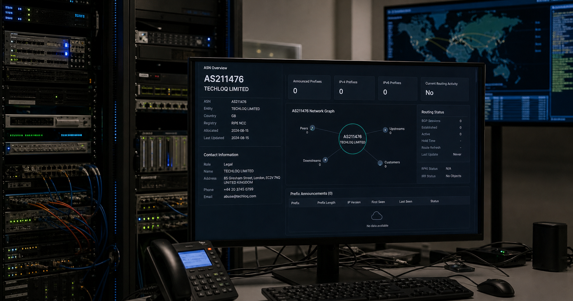Click the AS211476 Network Graph title
Image resolution: width=573 pixels, height=301 pixels.
[x=313, y=111]
